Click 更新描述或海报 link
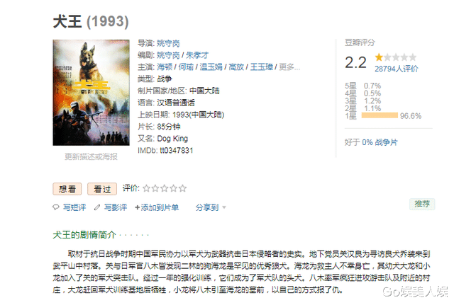 pos(91,156)
